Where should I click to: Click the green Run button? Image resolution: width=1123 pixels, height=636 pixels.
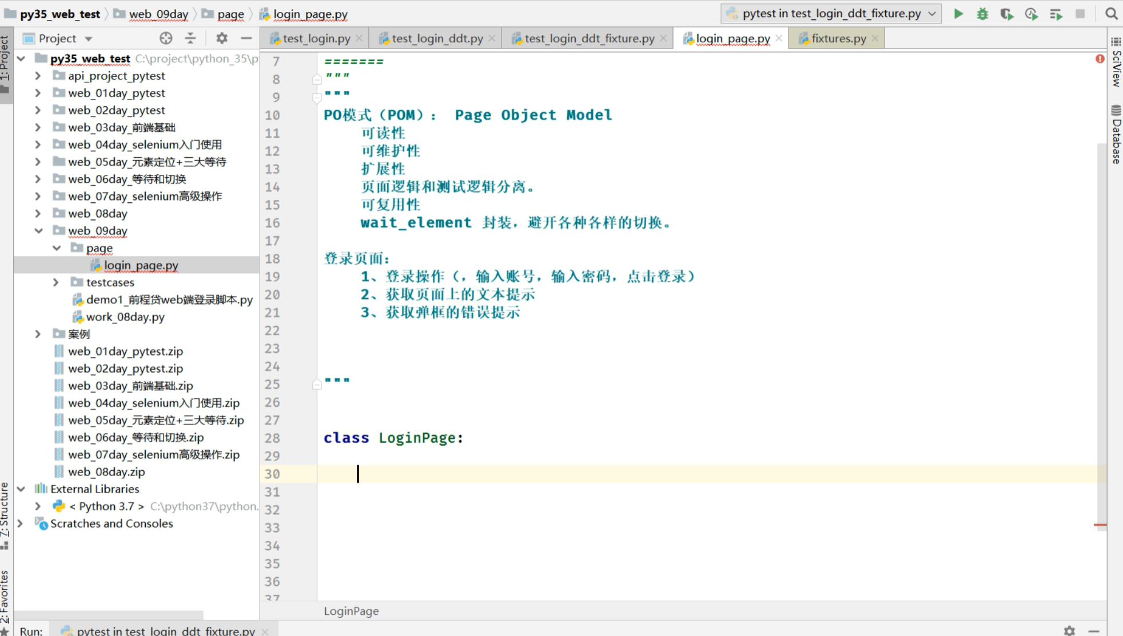958,14
